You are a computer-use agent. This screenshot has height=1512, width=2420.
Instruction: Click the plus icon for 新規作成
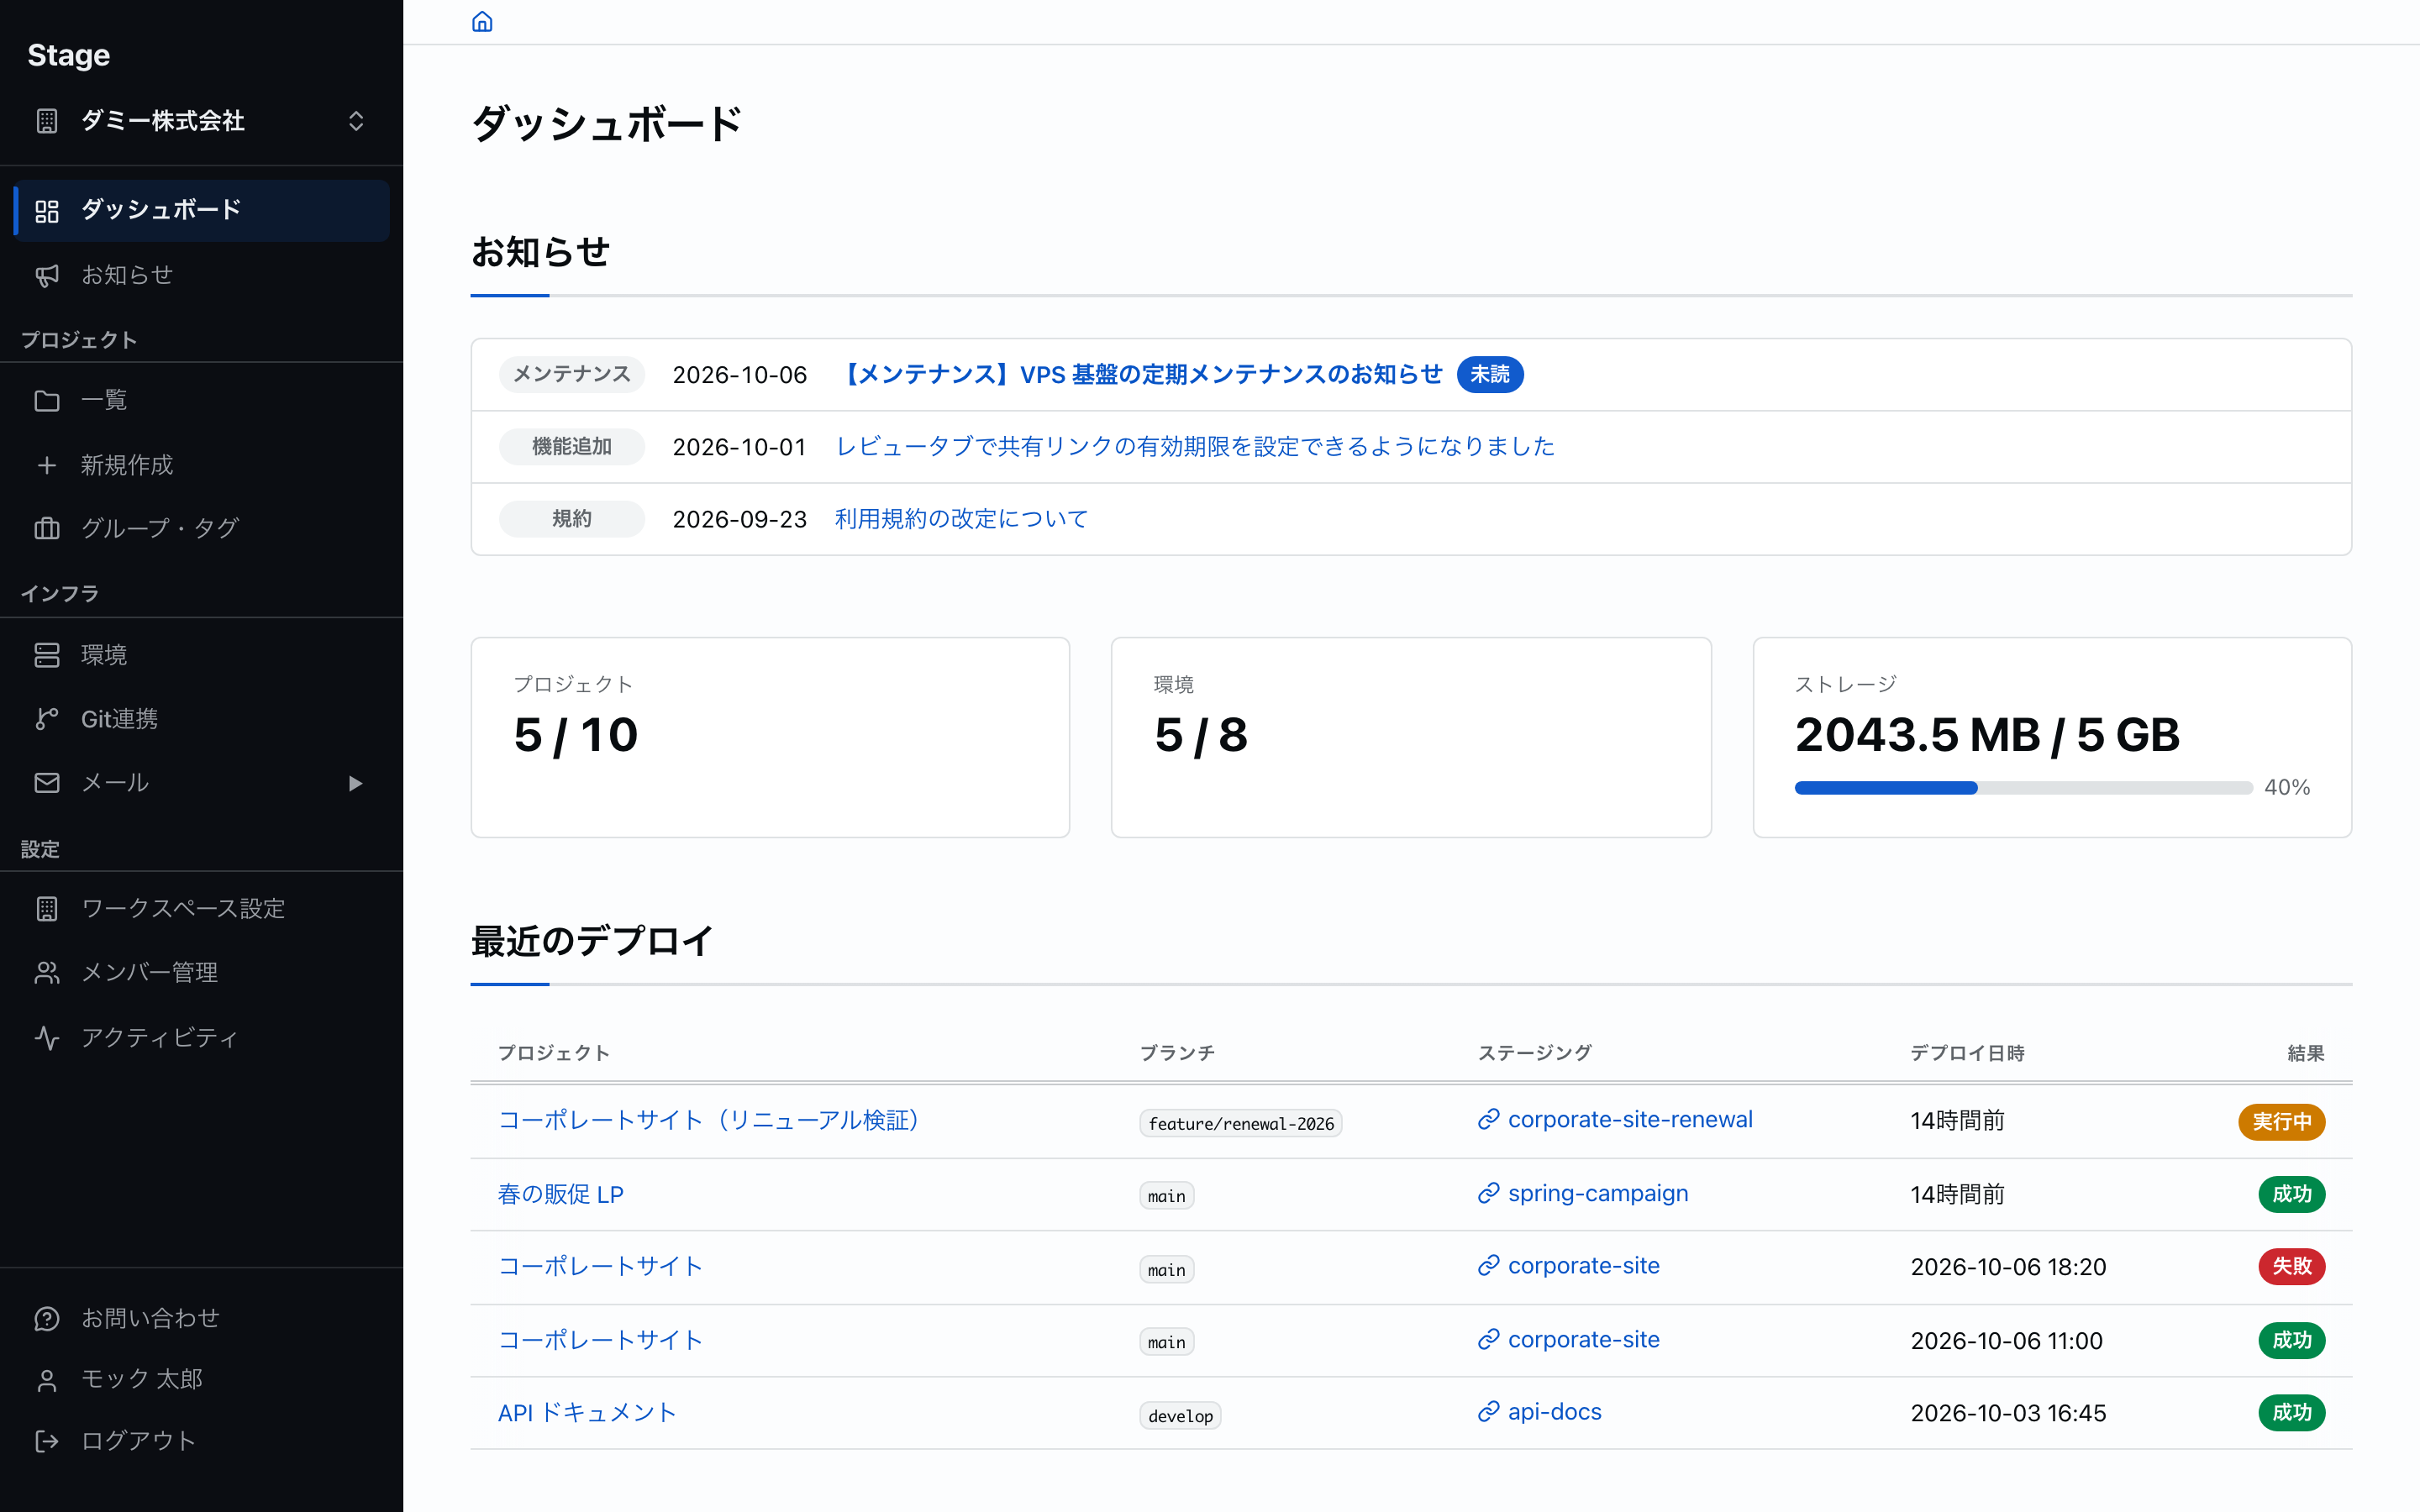pyautogui.click(x=47, y=465)
